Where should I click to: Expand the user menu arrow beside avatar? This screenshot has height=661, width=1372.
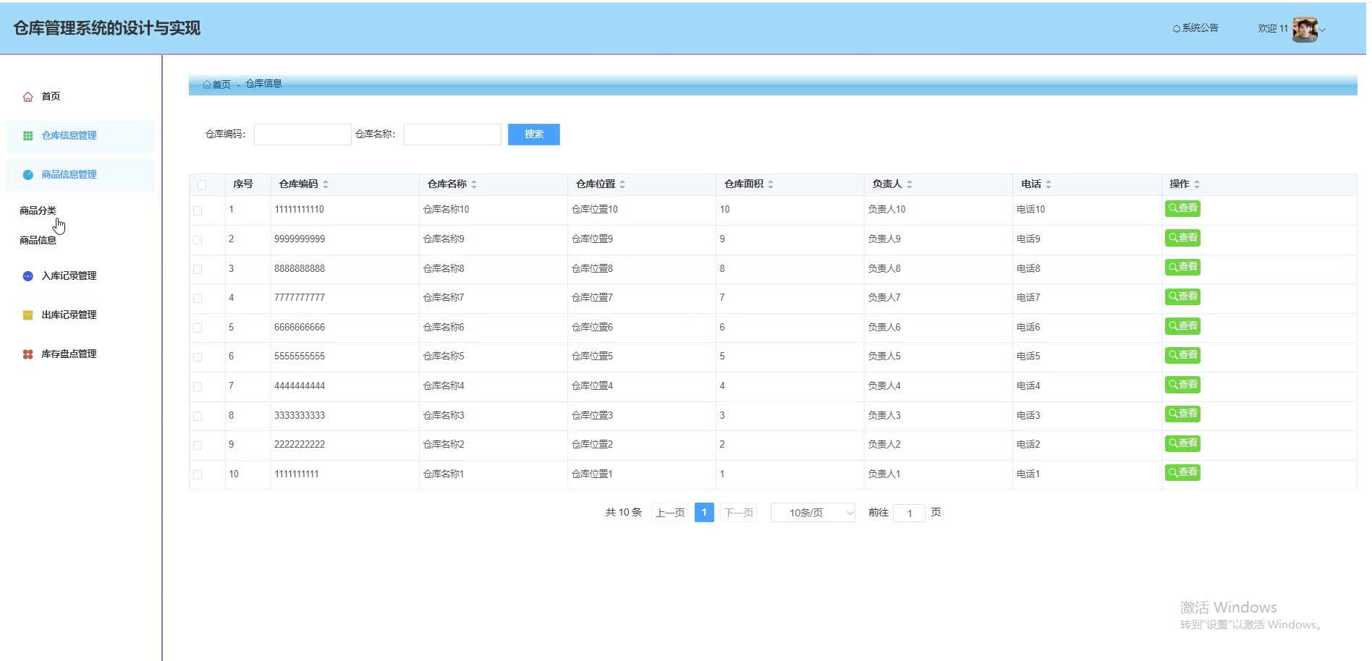tap(1322, 30)
